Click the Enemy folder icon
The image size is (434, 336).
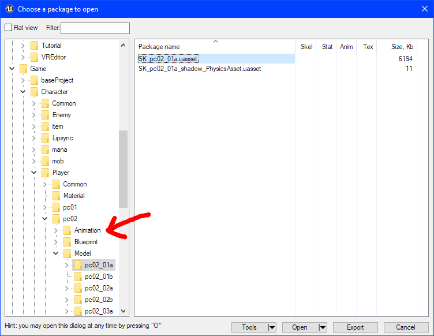(45, 115)
